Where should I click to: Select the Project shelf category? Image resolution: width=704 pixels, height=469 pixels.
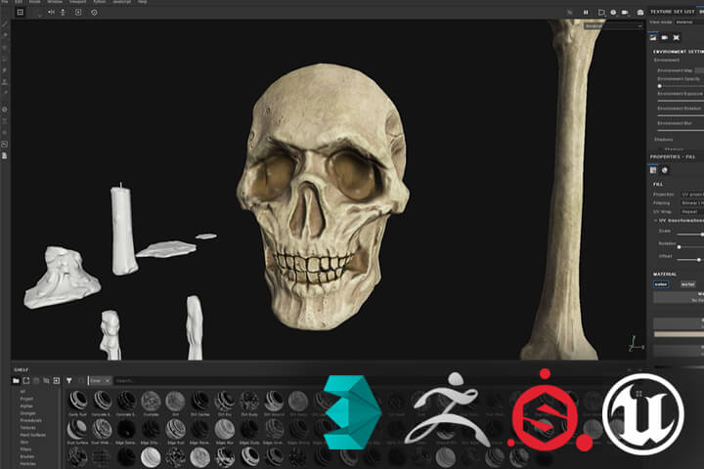pyautogui.click(x=26, y=399)
